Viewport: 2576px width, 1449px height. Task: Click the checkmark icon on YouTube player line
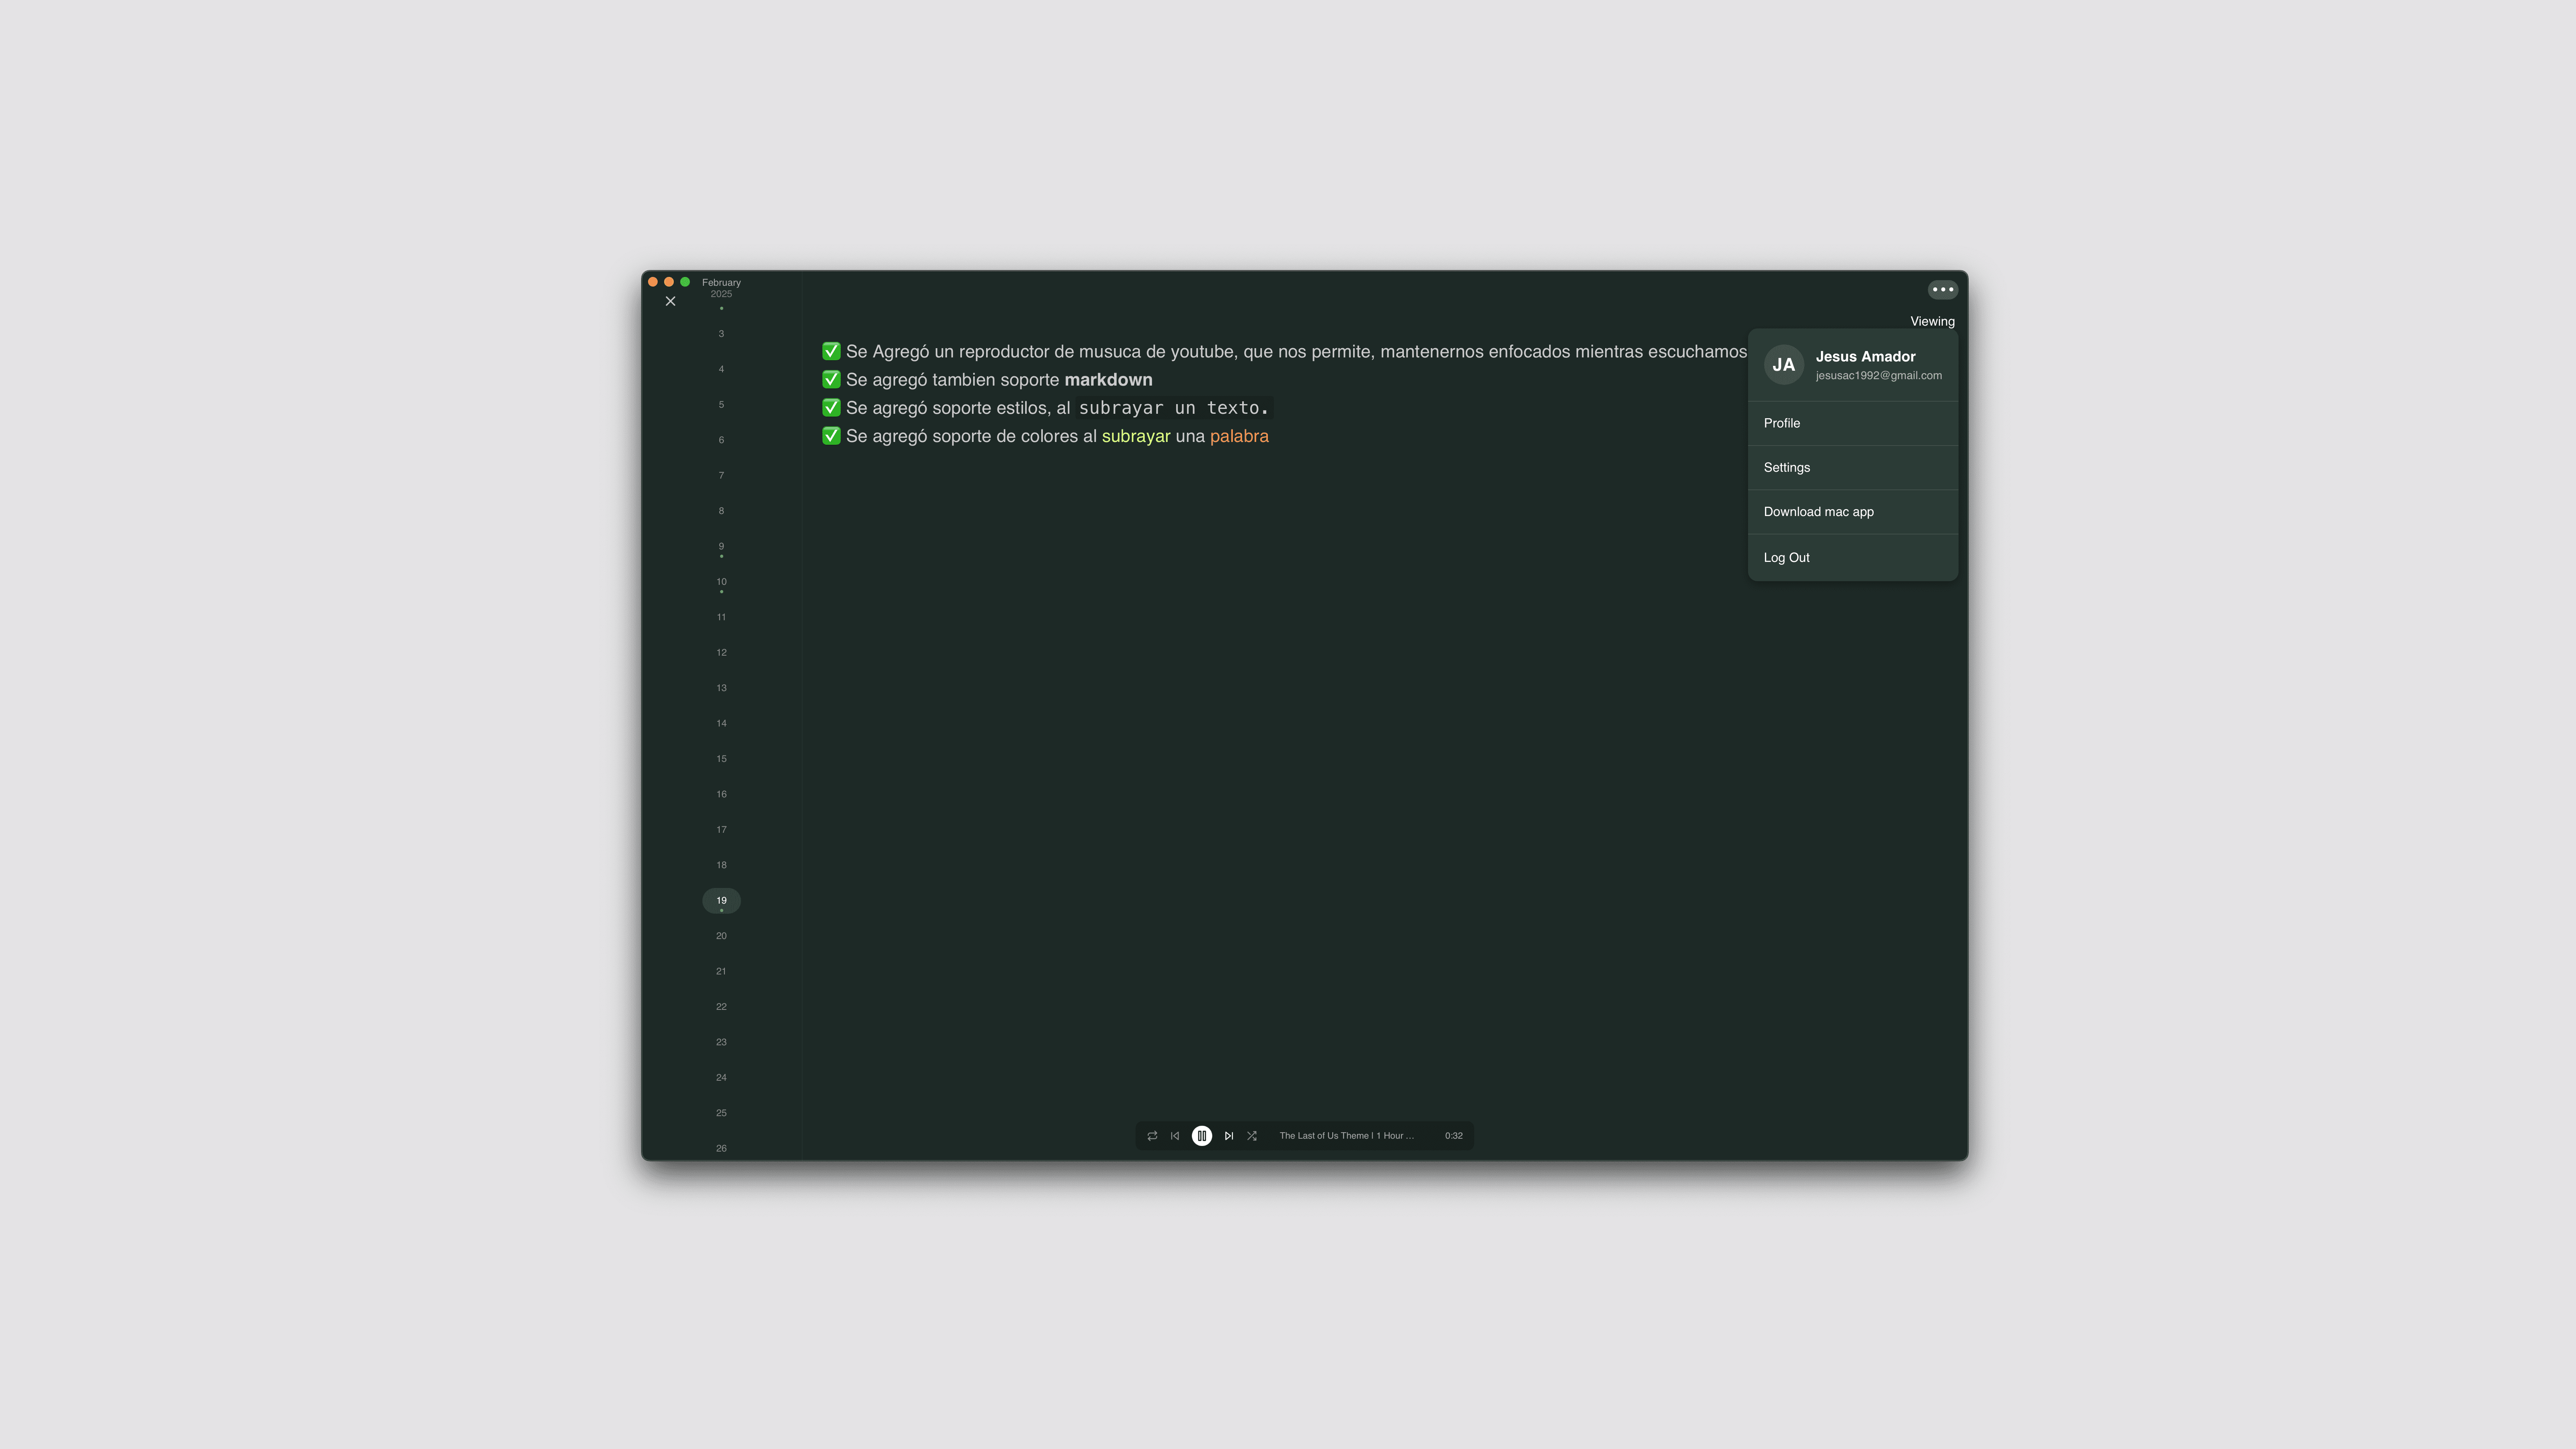pyautogui.click(x=831, y=351)
